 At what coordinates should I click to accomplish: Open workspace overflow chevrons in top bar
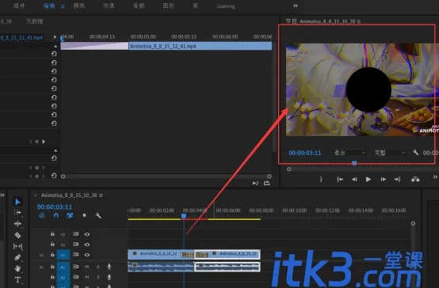[x=295, y=6]
